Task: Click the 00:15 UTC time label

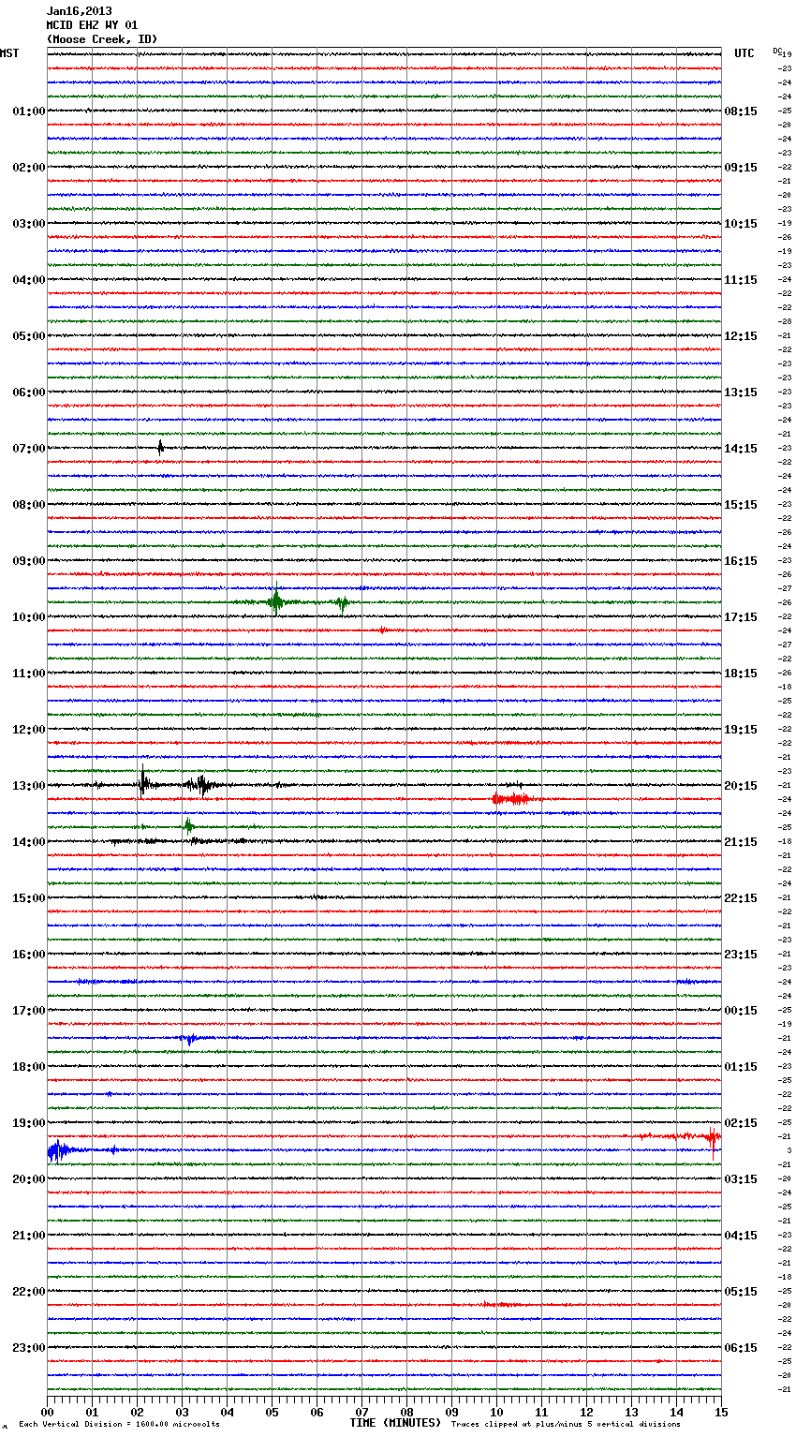Action: coord(741,1011)
